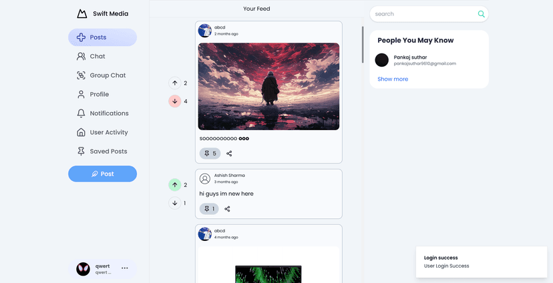
Task: Click the Login success notification toast
Action: click(482, 262)
